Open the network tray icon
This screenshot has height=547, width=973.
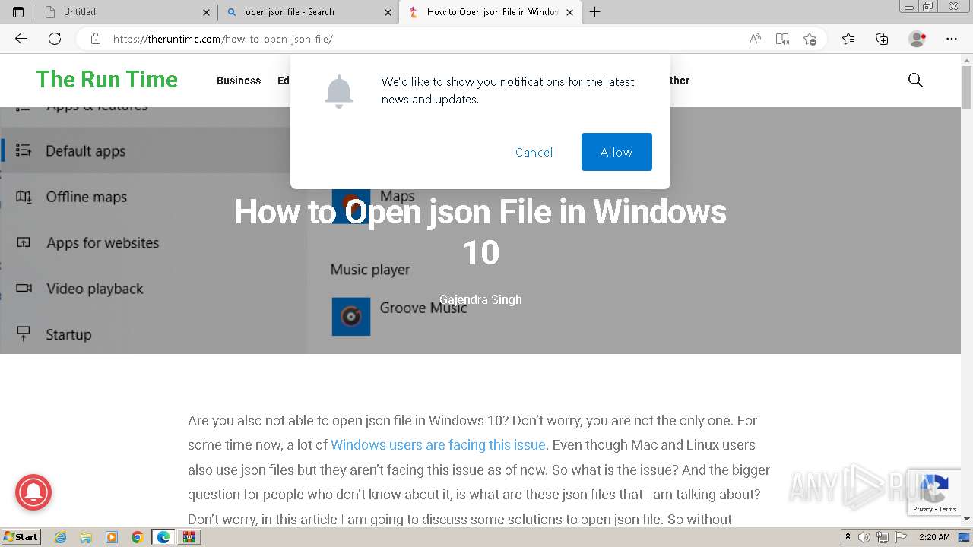pos(883,537)
